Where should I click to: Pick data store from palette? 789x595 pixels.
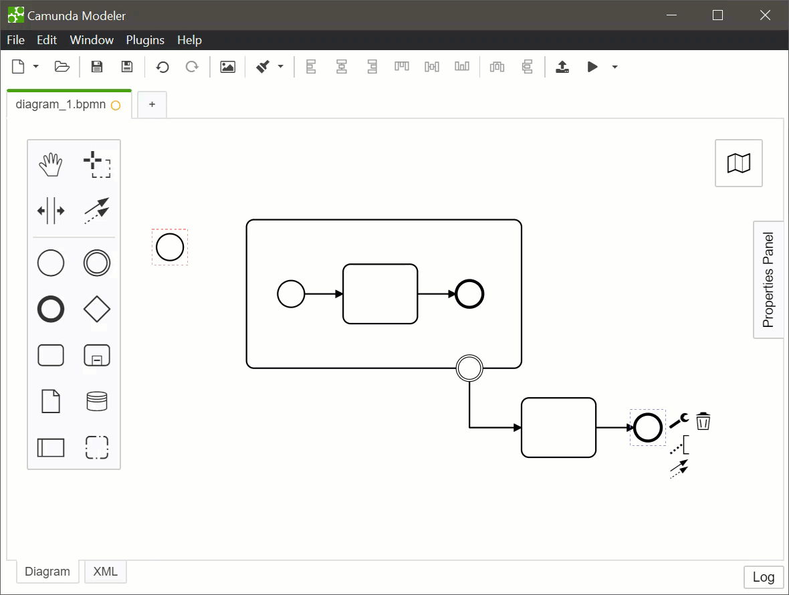pyautogui.click(x=96, y=401)
